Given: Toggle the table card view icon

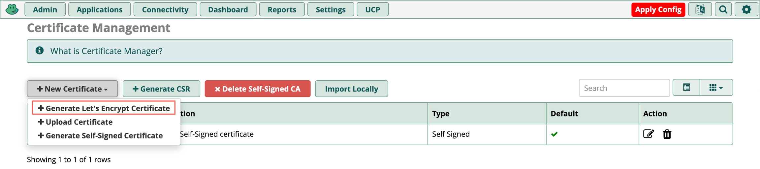Looking at the screenshot, I should pyautogui.click(x=686, y=88).
